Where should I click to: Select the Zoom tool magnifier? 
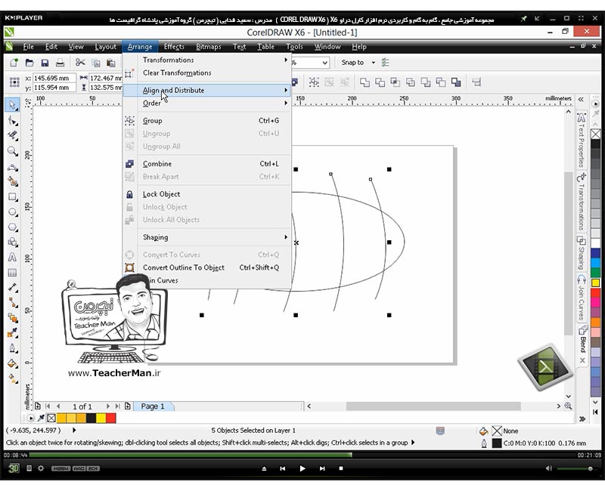point(12,150)
